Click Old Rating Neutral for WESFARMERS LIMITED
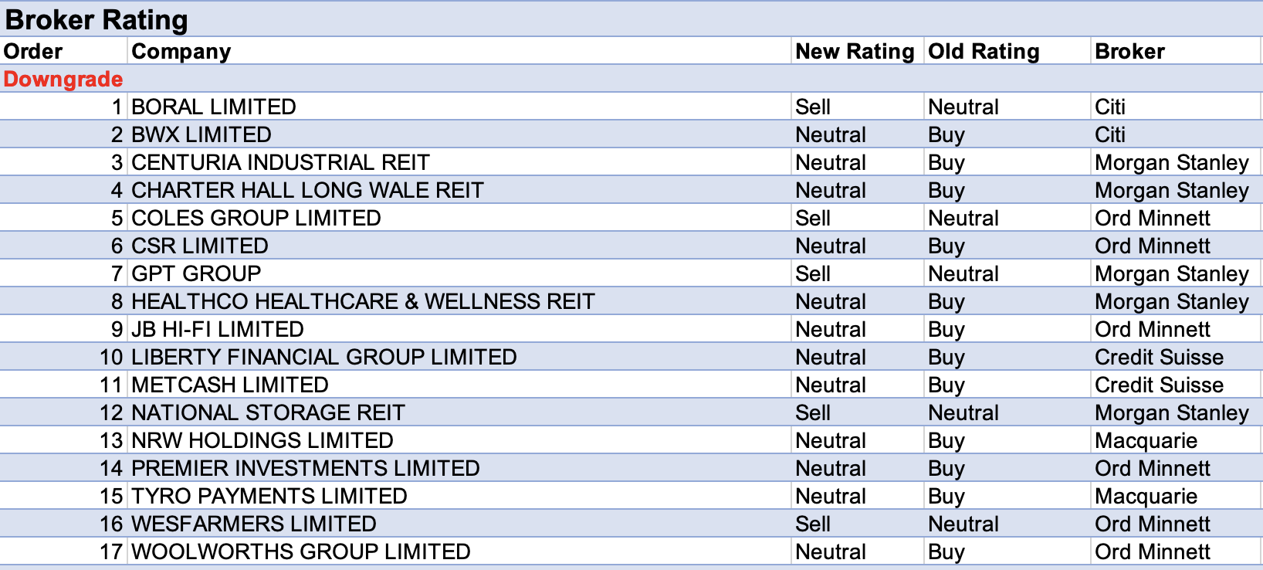Image resolution: width=1263 pixels, height=570 pixels. tap(963, 524)
